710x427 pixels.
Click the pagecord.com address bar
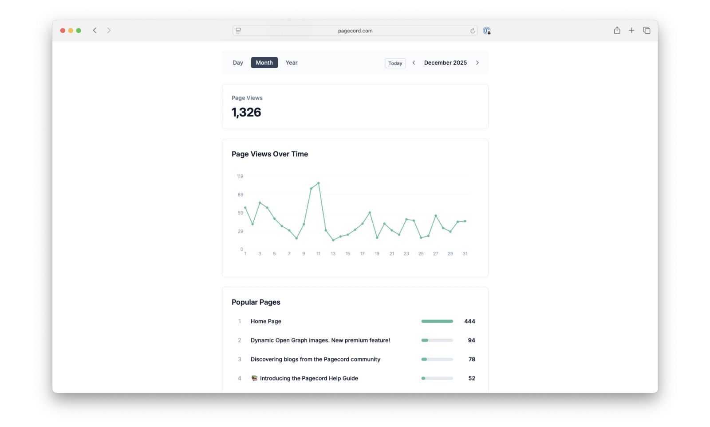point(355,31)
